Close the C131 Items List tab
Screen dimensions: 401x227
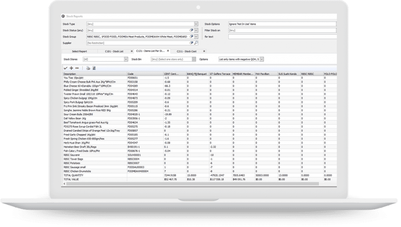click(168, 51)
